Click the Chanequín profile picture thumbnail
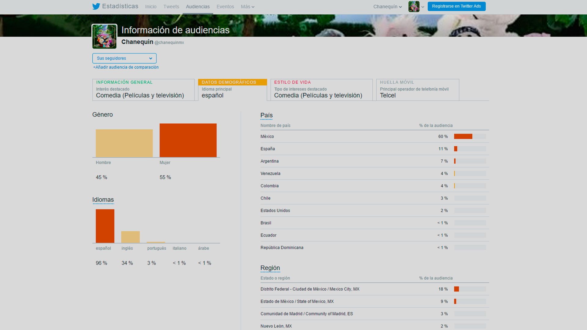 coord(105,36)
